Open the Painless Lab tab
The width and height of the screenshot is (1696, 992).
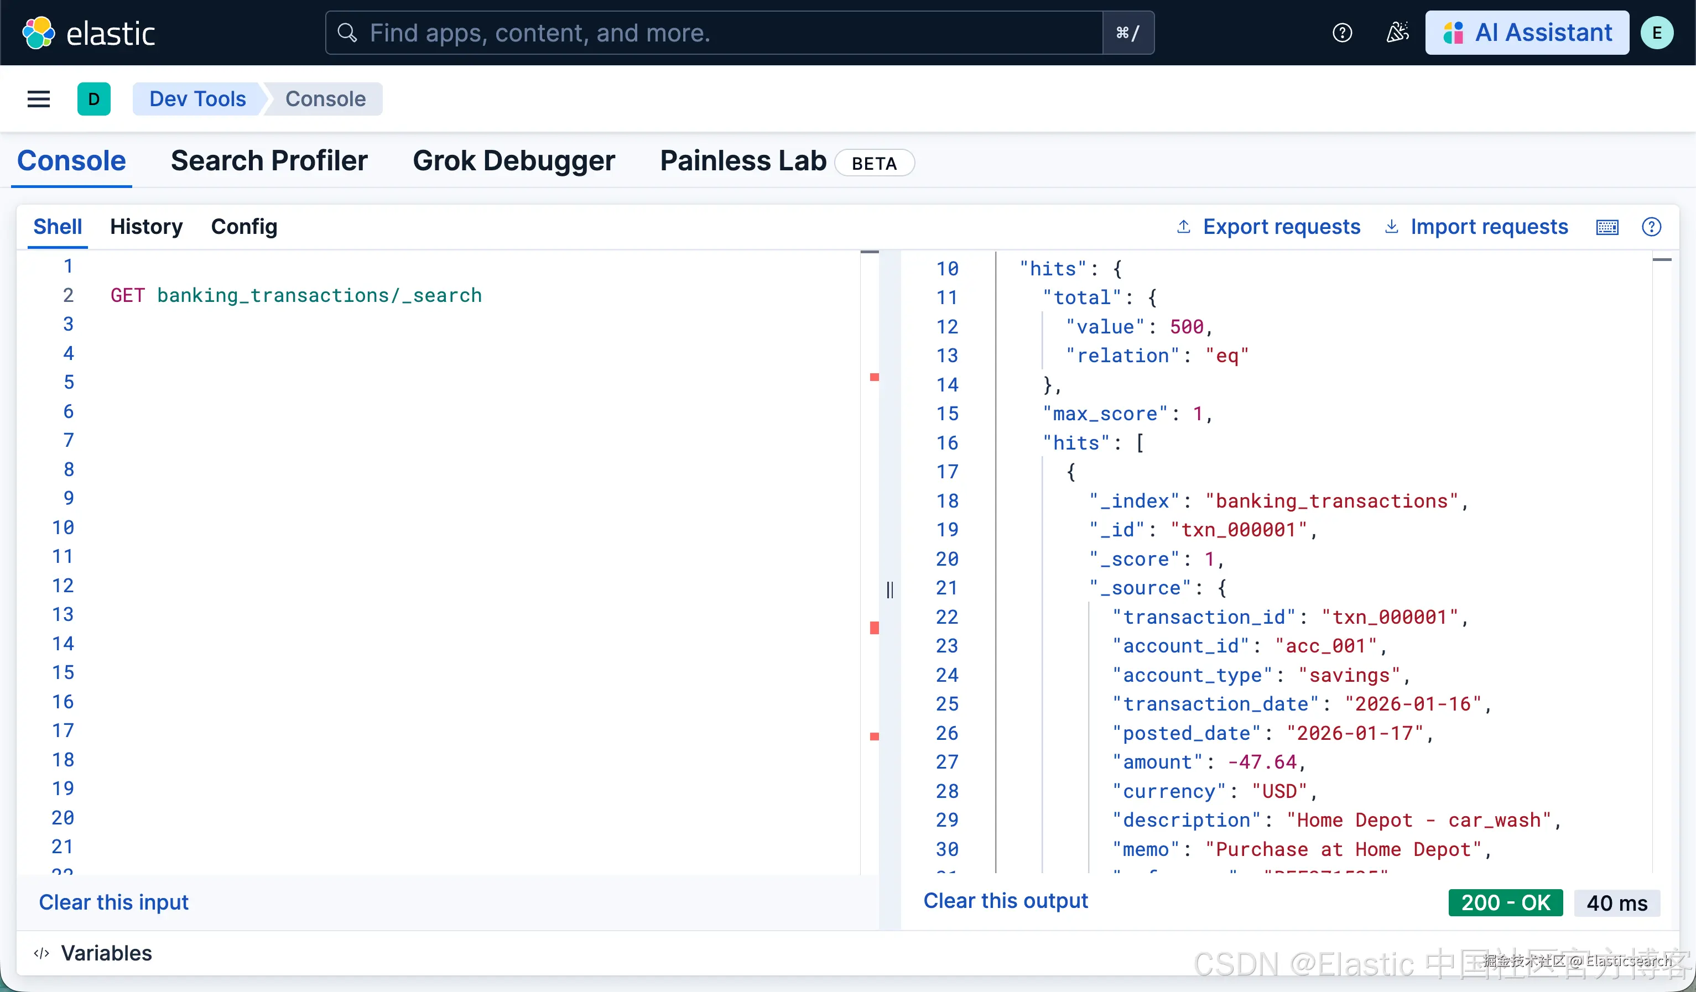coord(742,161)
